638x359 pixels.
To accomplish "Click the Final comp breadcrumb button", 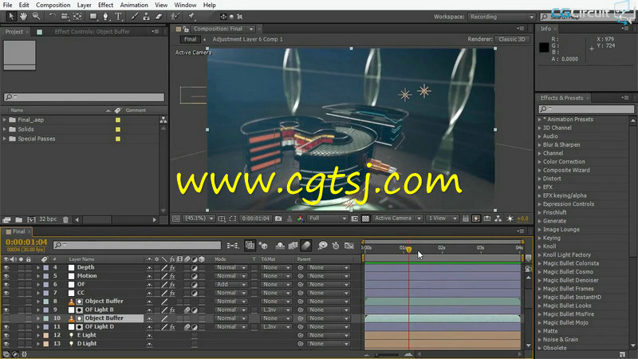I will [190, 39].
